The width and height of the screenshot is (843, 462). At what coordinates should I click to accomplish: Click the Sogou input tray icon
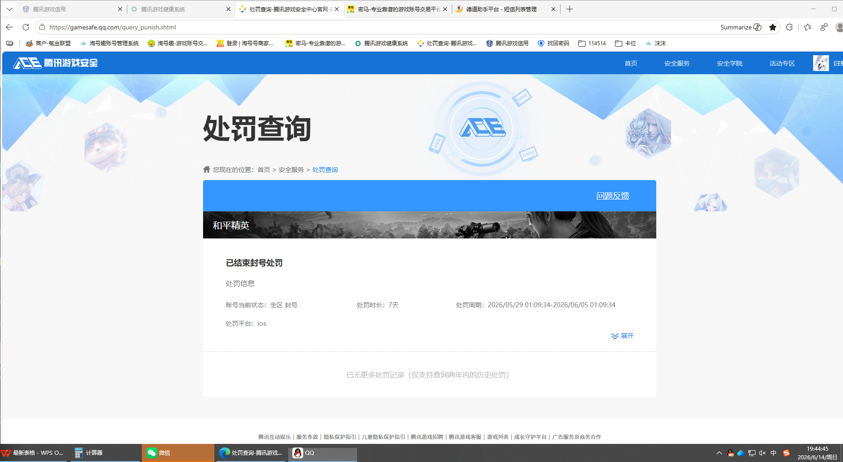[786, 453]
